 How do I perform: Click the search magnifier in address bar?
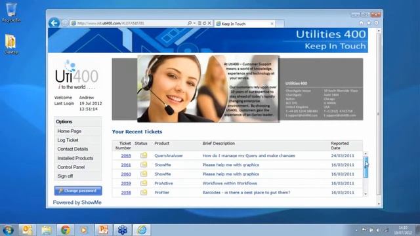[x=190, y=24]
